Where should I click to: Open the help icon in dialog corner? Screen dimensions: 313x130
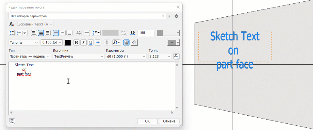pyautogui.click(x=12, y=121)
